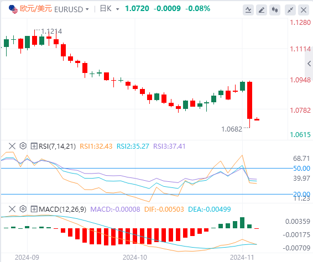Open the 日K timeframe dropdown

pyautogui.click(x=117, y=9)
